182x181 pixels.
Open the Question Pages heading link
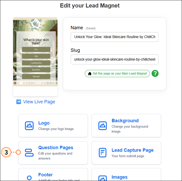56,148
